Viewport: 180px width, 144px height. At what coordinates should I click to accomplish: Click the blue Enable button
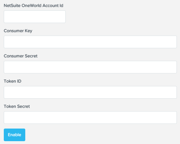15,135
